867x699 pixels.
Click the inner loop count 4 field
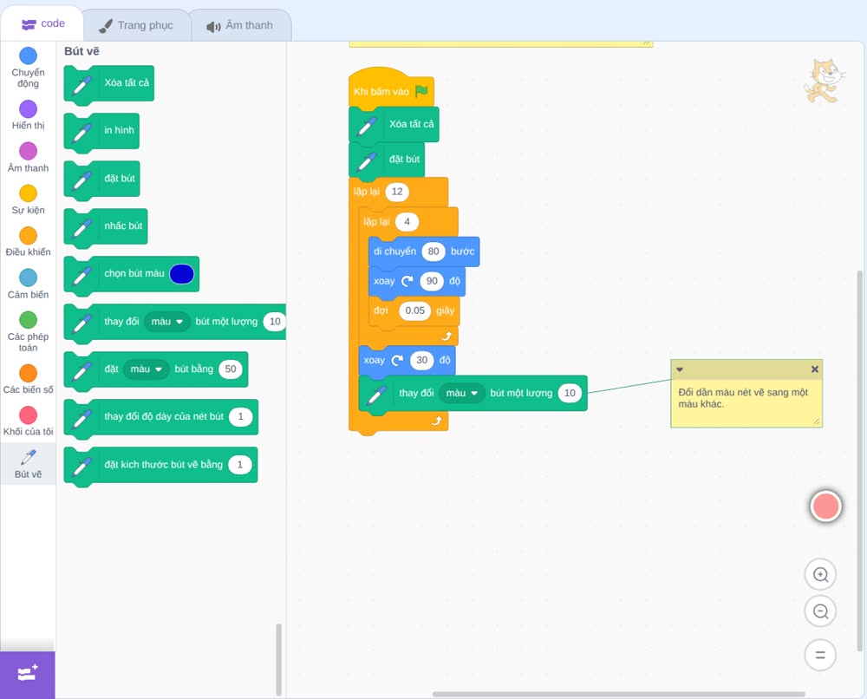407,222
